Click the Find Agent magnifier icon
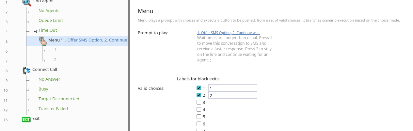The image size is (413, 131). click(26, 2)
